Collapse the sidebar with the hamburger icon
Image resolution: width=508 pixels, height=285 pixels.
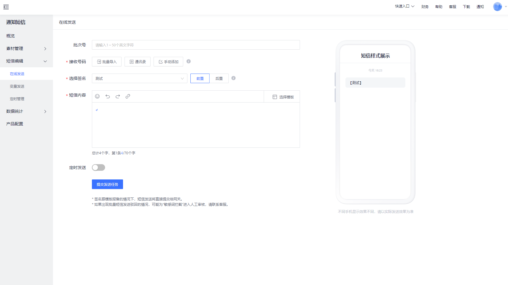click(6, 7)
